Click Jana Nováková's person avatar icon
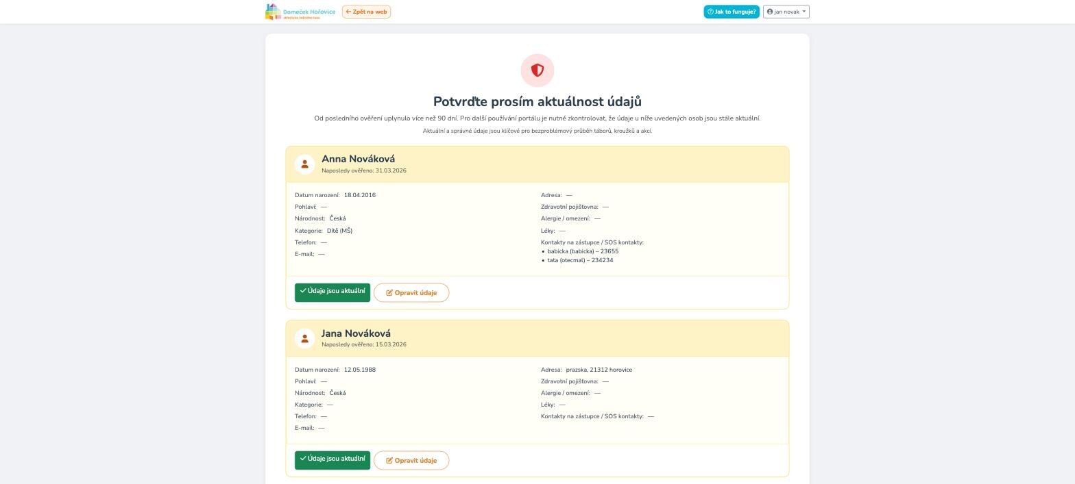Image resolution: width=1075 pixels, height=484 pixels. click(x=304, y=338)
